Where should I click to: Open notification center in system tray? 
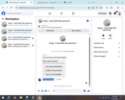coord(121,97)
